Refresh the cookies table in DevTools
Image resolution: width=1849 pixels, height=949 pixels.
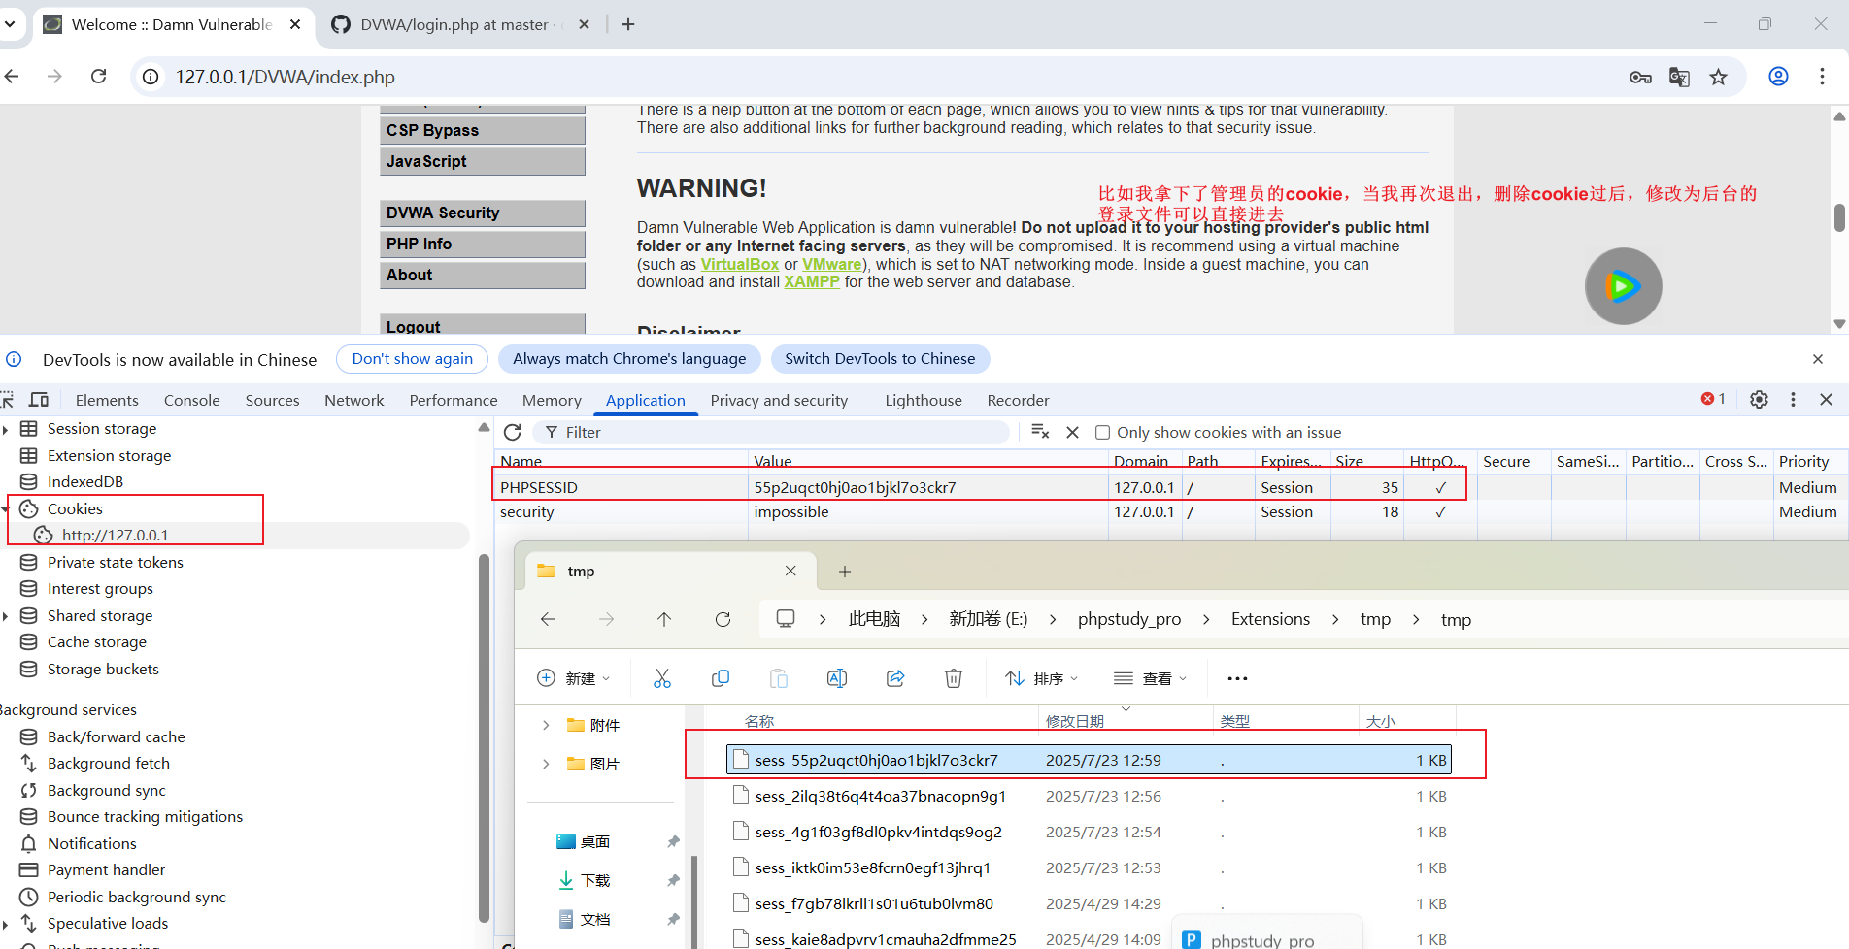tap(513, 432)
